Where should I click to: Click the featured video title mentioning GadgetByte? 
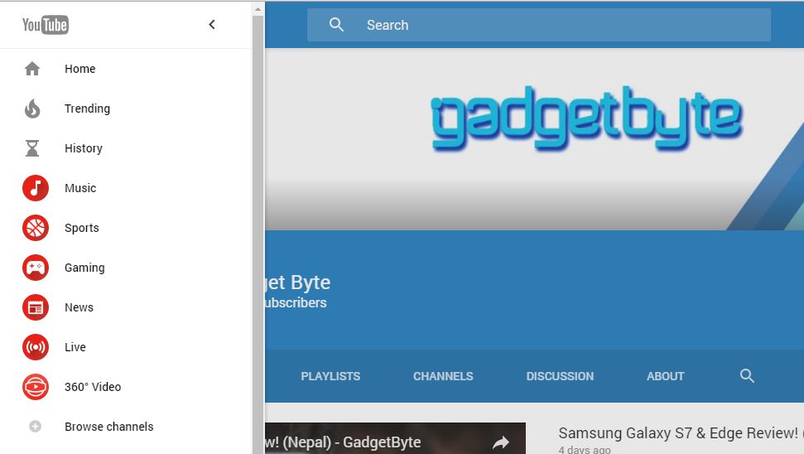343,442
